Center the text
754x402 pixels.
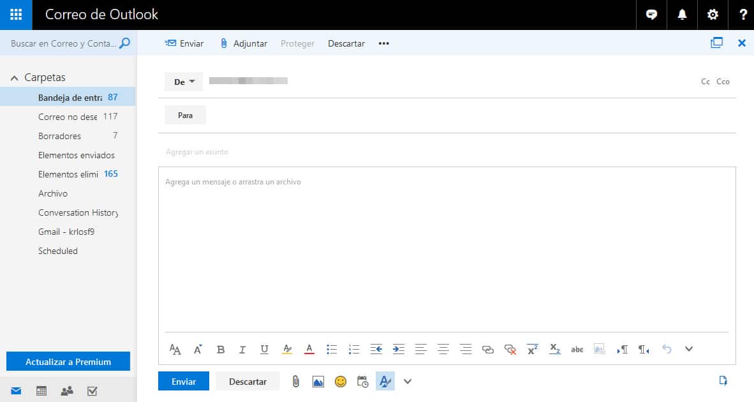[443, 350]
